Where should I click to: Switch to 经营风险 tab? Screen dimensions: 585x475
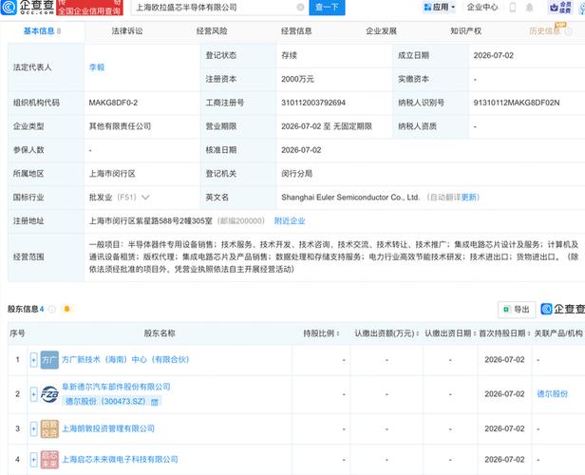pos(212,31)
